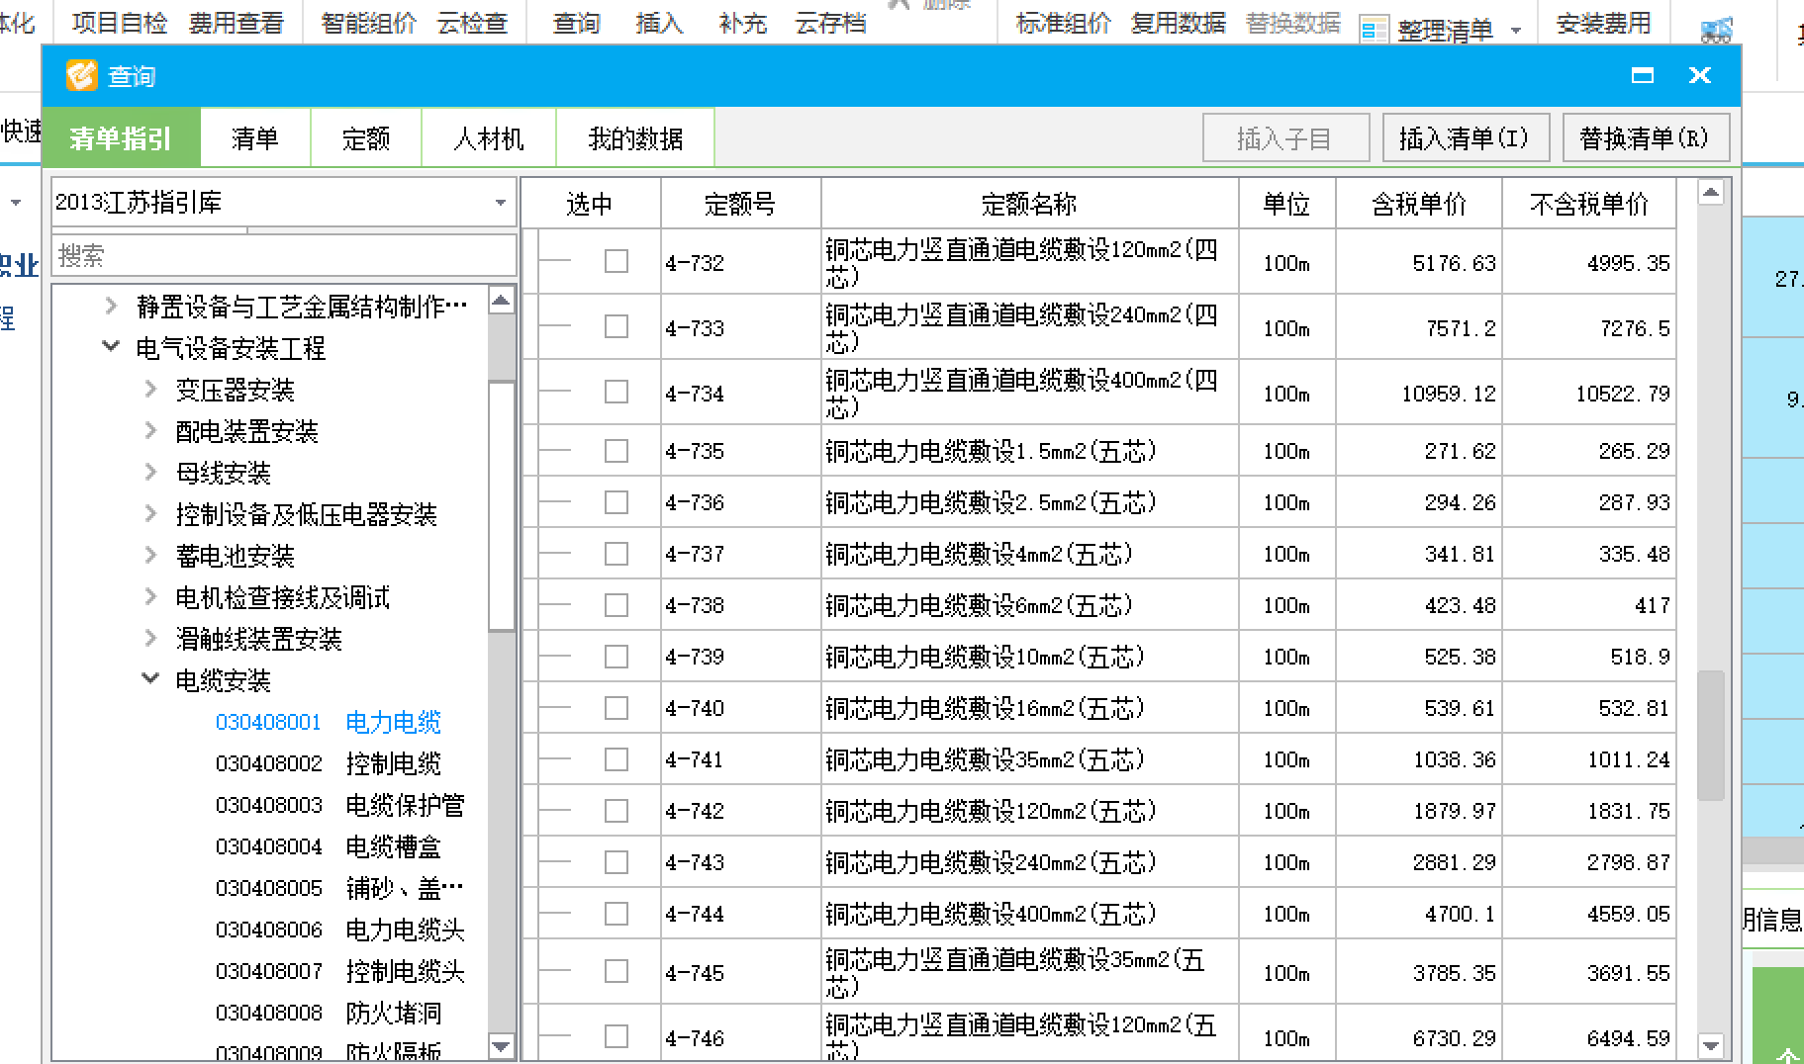Click the 搜索 search field
1804x1064 pixels.
point(285,256)
